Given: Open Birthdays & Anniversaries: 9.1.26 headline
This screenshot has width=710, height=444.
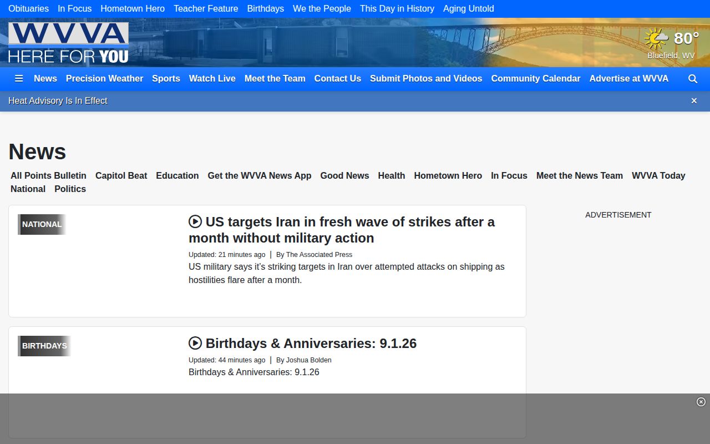Looking at the screenshot, I should pyautogui.click(x=311, y=344).
